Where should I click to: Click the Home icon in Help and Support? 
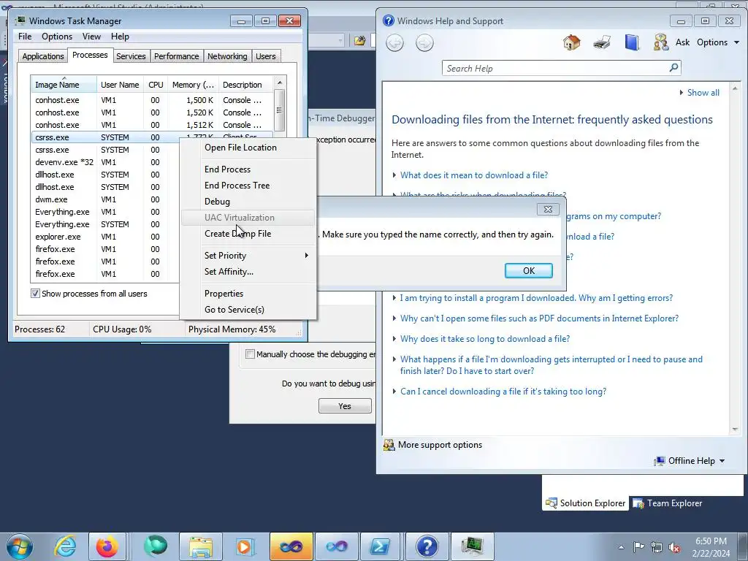point(571,42)
